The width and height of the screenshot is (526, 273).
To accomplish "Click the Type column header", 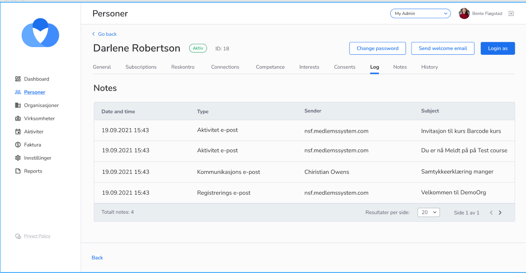I will [x=203, y=111].
